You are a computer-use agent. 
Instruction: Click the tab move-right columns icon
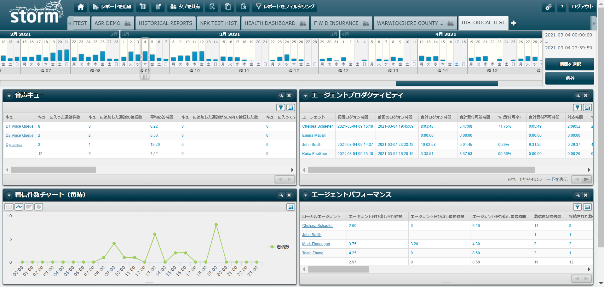coord(158,7)
